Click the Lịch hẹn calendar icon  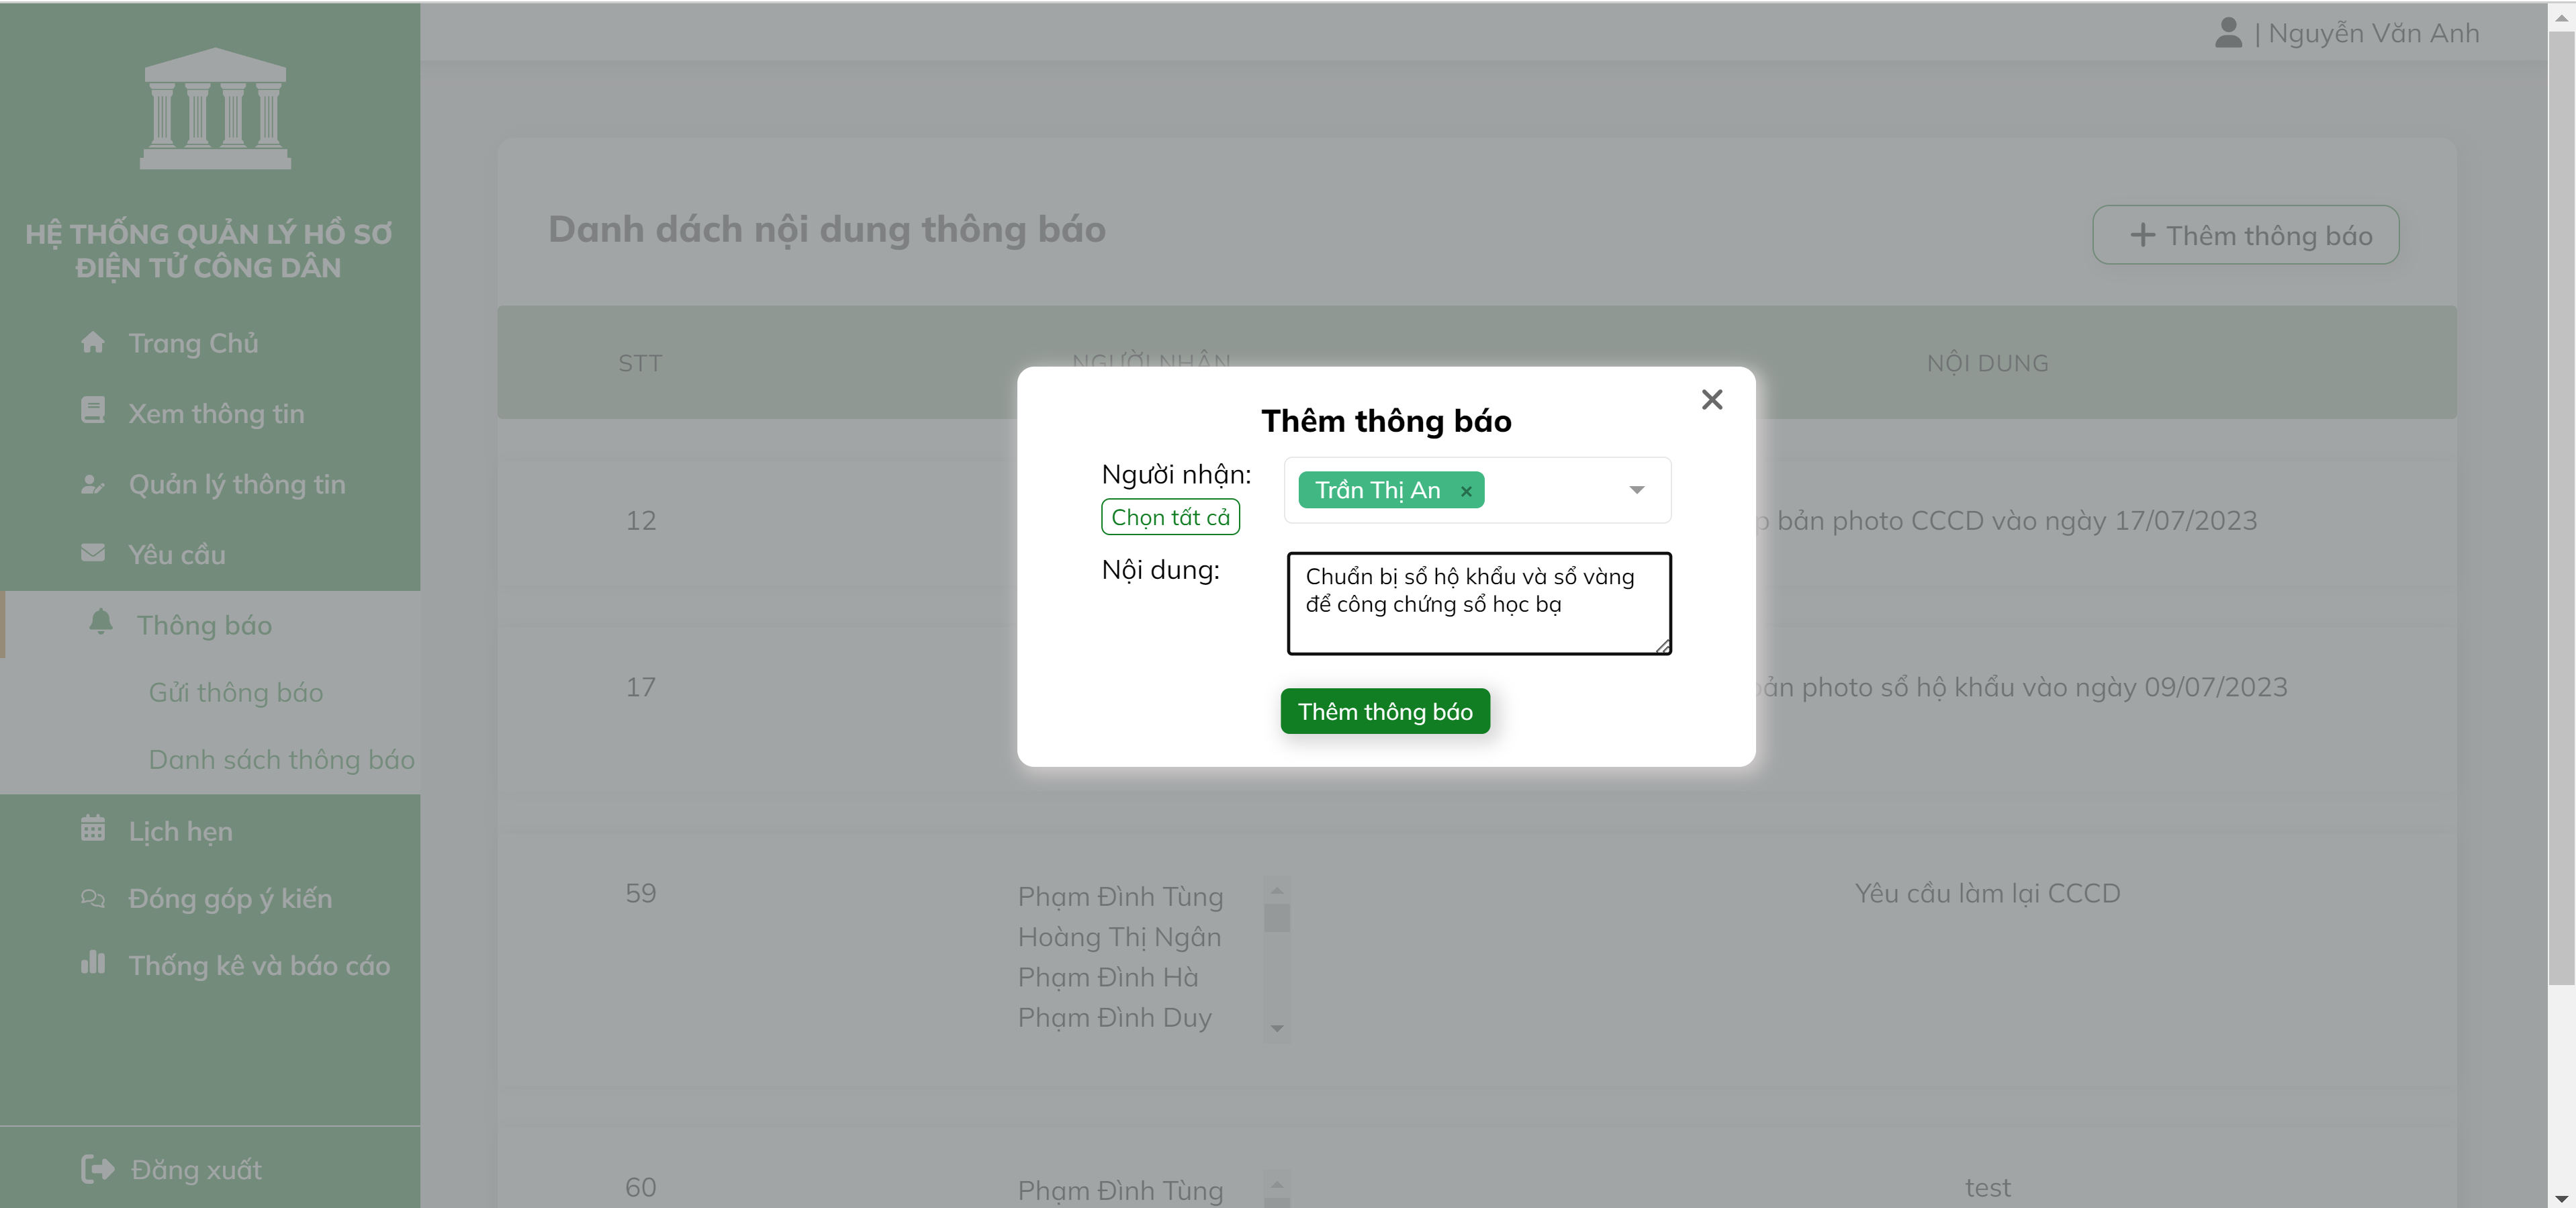[93, 829]
